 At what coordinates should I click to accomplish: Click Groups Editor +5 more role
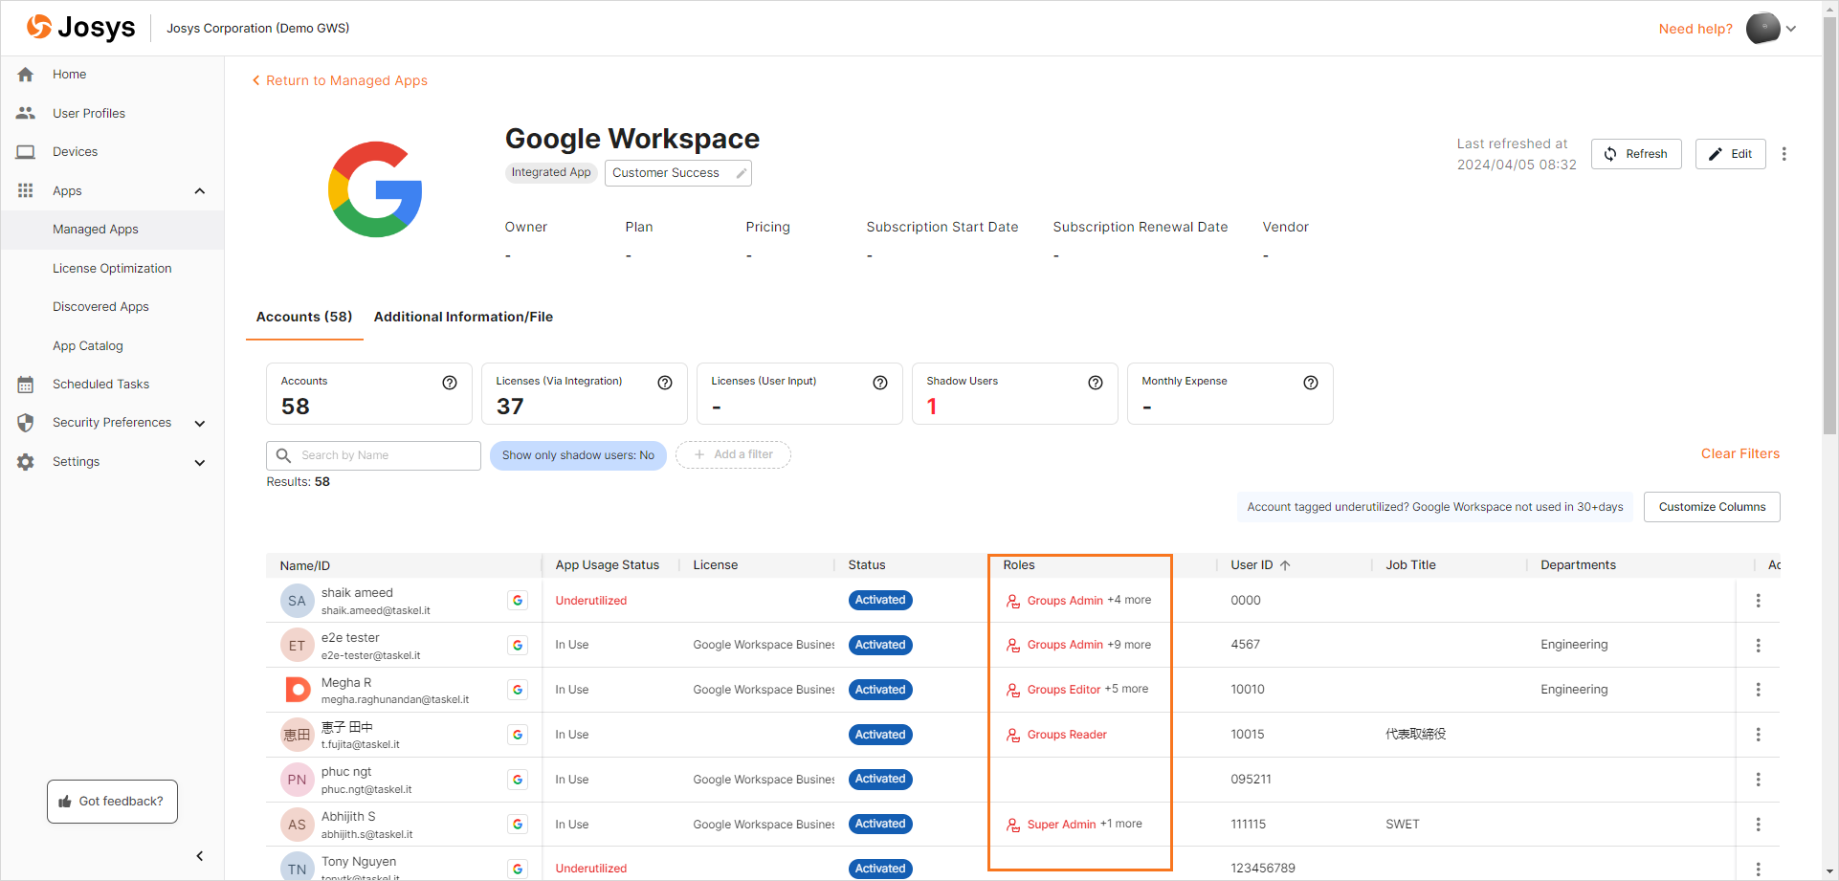[x=1077, y=690]
